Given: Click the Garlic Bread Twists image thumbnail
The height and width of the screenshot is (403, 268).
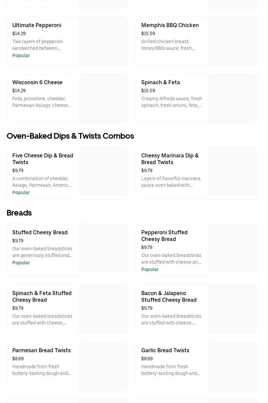Looking at the screenshot, I should pyautogui.click(x=232, y=366).
